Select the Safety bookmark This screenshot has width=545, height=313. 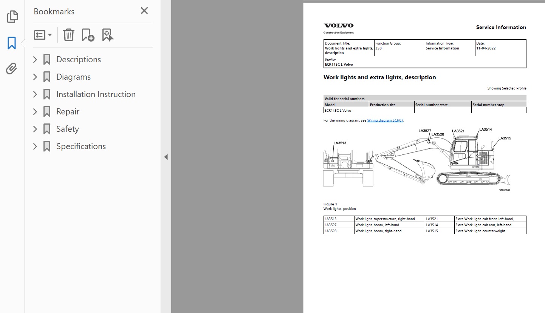point(67,129)
